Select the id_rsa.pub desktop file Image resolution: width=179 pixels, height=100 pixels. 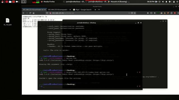8,22
